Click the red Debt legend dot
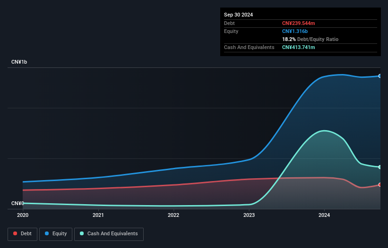Screen dimensions: 388x248 (15, 233)
